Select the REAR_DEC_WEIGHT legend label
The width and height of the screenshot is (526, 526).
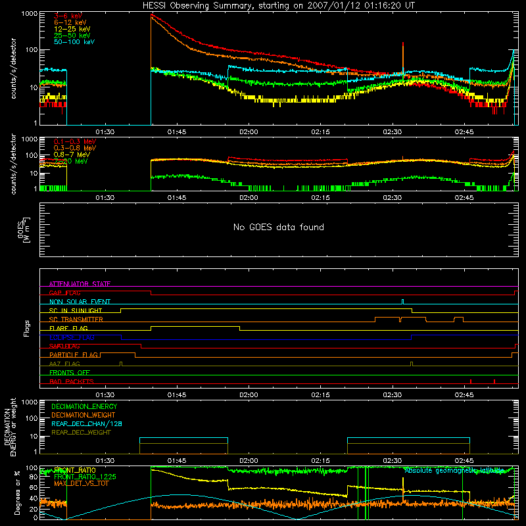click(81, 433)
